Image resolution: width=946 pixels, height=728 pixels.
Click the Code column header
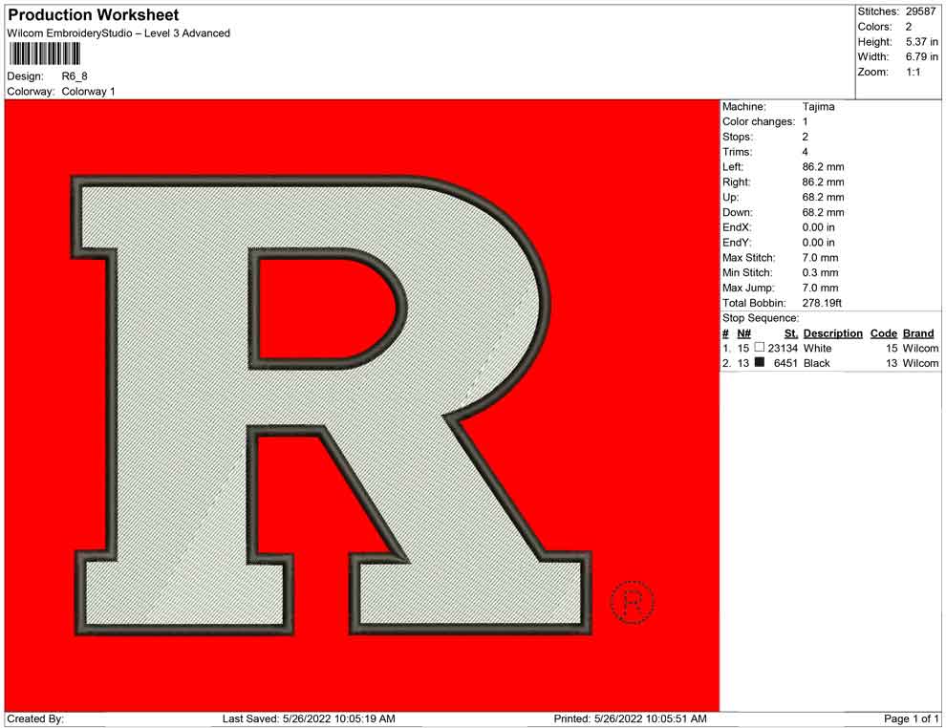pyautogui.click(x=883, y=333)
